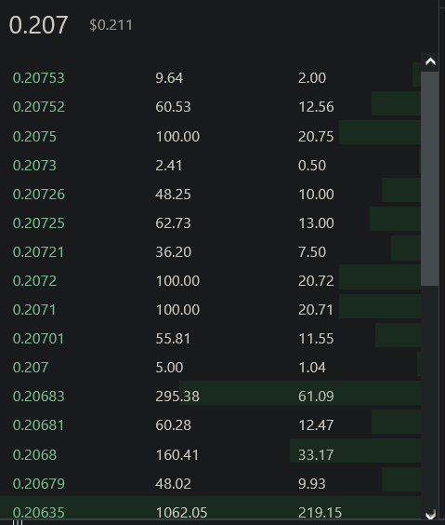Select the 0.20683 bid price

[x=39, y=397]
